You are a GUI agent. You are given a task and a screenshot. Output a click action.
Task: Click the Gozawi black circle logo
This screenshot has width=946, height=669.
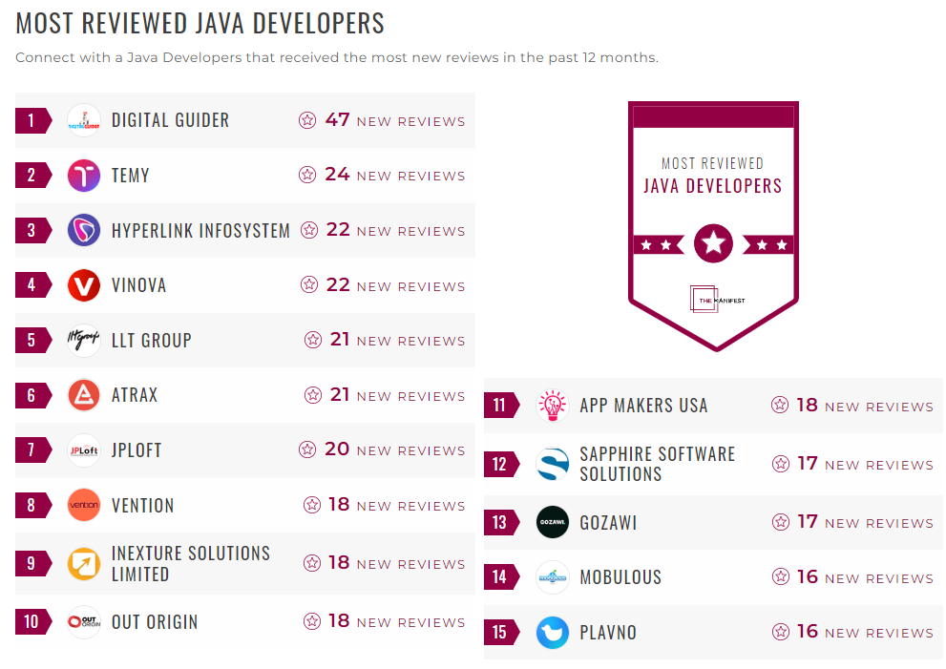tap(553, 523)
